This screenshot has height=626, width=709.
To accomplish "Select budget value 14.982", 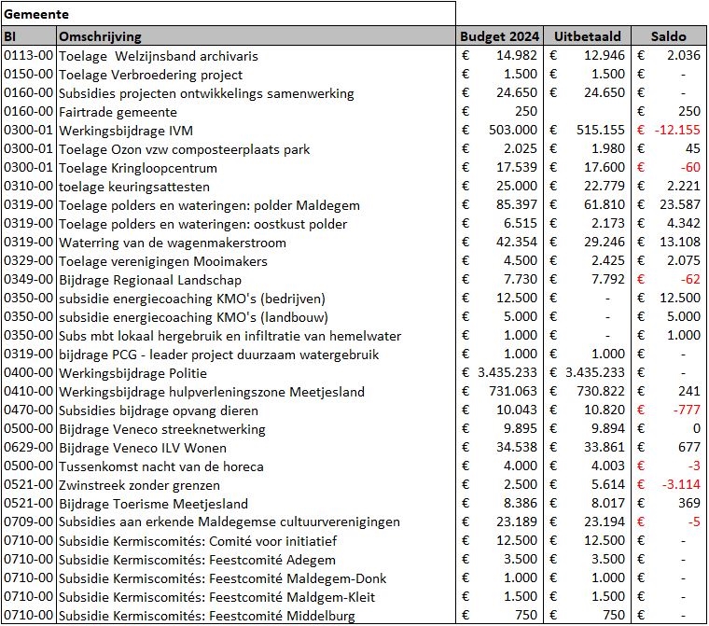I will (517, 55).
